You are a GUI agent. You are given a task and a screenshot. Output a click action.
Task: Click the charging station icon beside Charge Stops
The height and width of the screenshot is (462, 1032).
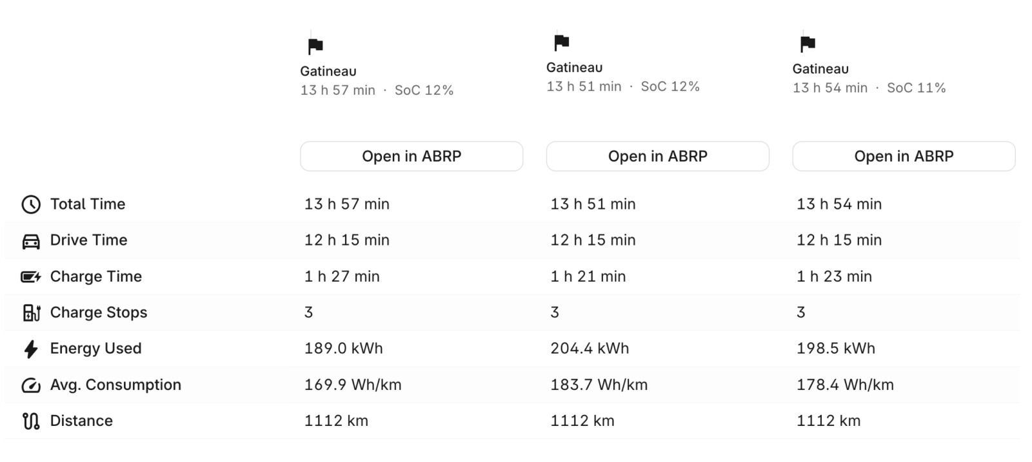31,313
